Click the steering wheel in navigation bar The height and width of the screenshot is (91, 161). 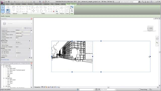point(157,39)
